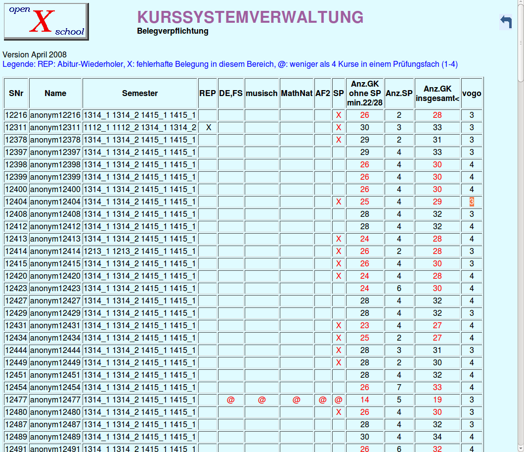
Task: Click the SNr column header
Action: point(16,94)
